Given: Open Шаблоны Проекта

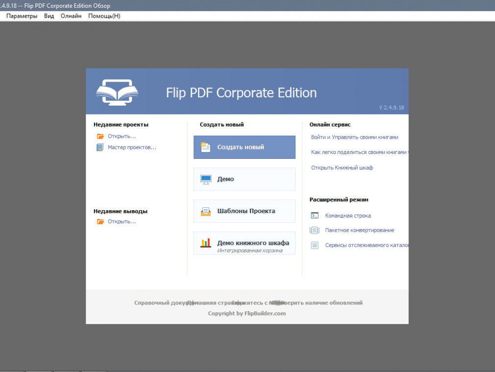Looking at the screenshot, I should (x=245, y=211).
